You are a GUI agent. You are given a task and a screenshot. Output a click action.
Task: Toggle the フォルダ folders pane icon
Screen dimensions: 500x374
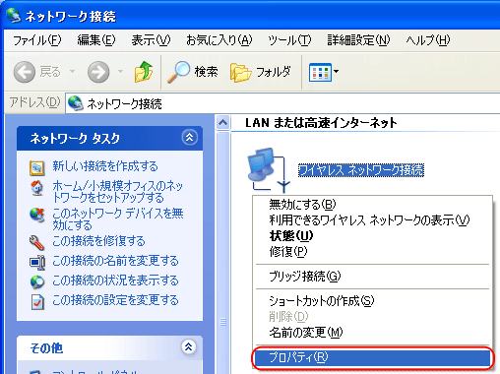click(240, 72)
